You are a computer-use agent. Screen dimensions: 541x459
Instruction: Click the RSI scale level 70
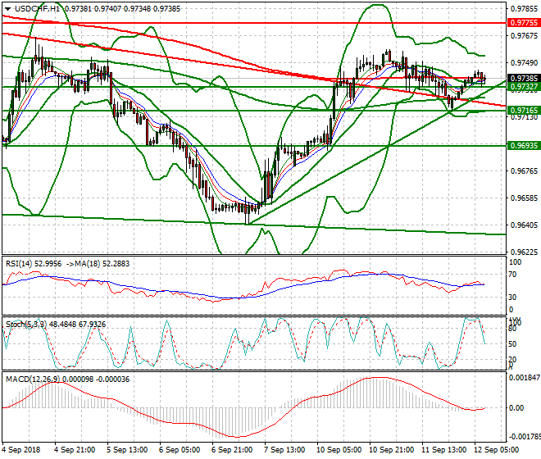point(513,275)
